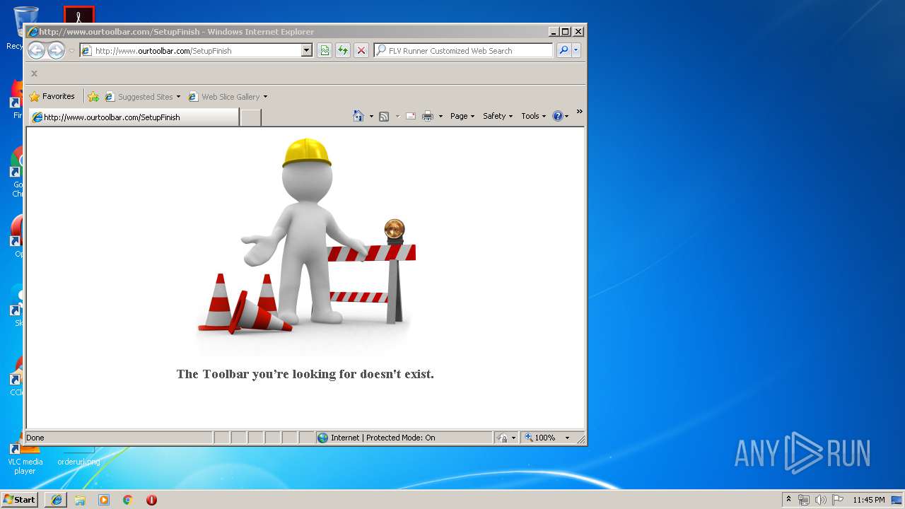Image resolution: width=905 pixels, height=509 pixels.
Task: Open the 100% zoom level control
Action: [x=547, y=438]
